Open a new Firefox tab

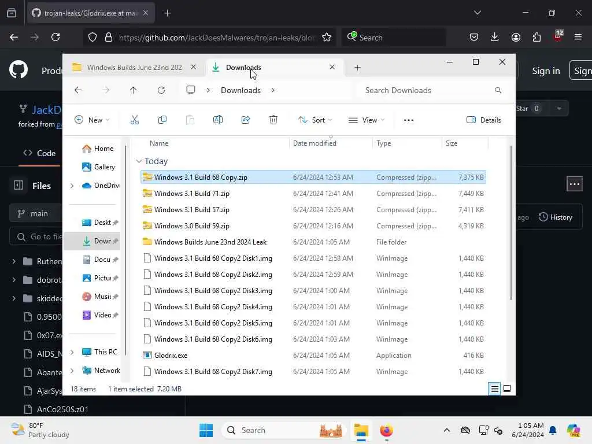[167, 13]
